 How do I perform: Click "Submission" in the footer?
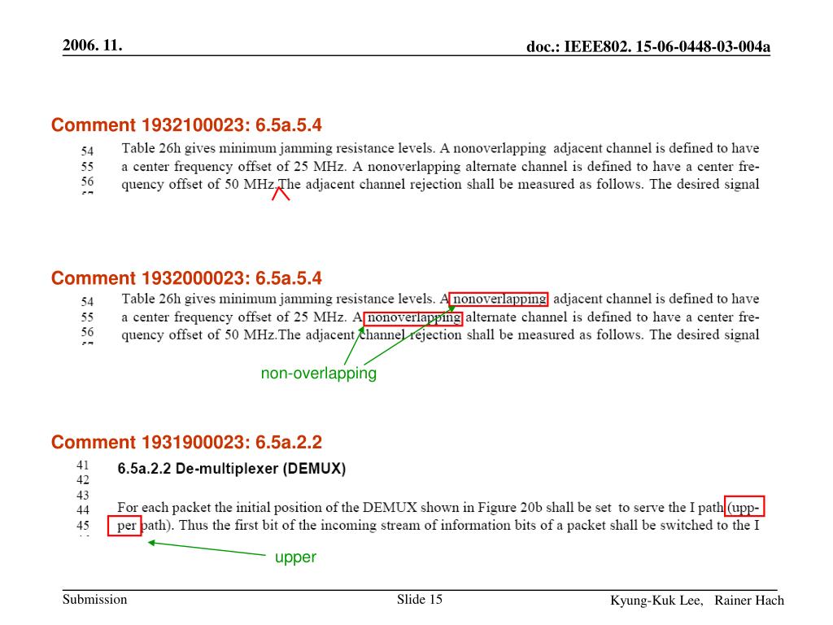click(94, 600)
